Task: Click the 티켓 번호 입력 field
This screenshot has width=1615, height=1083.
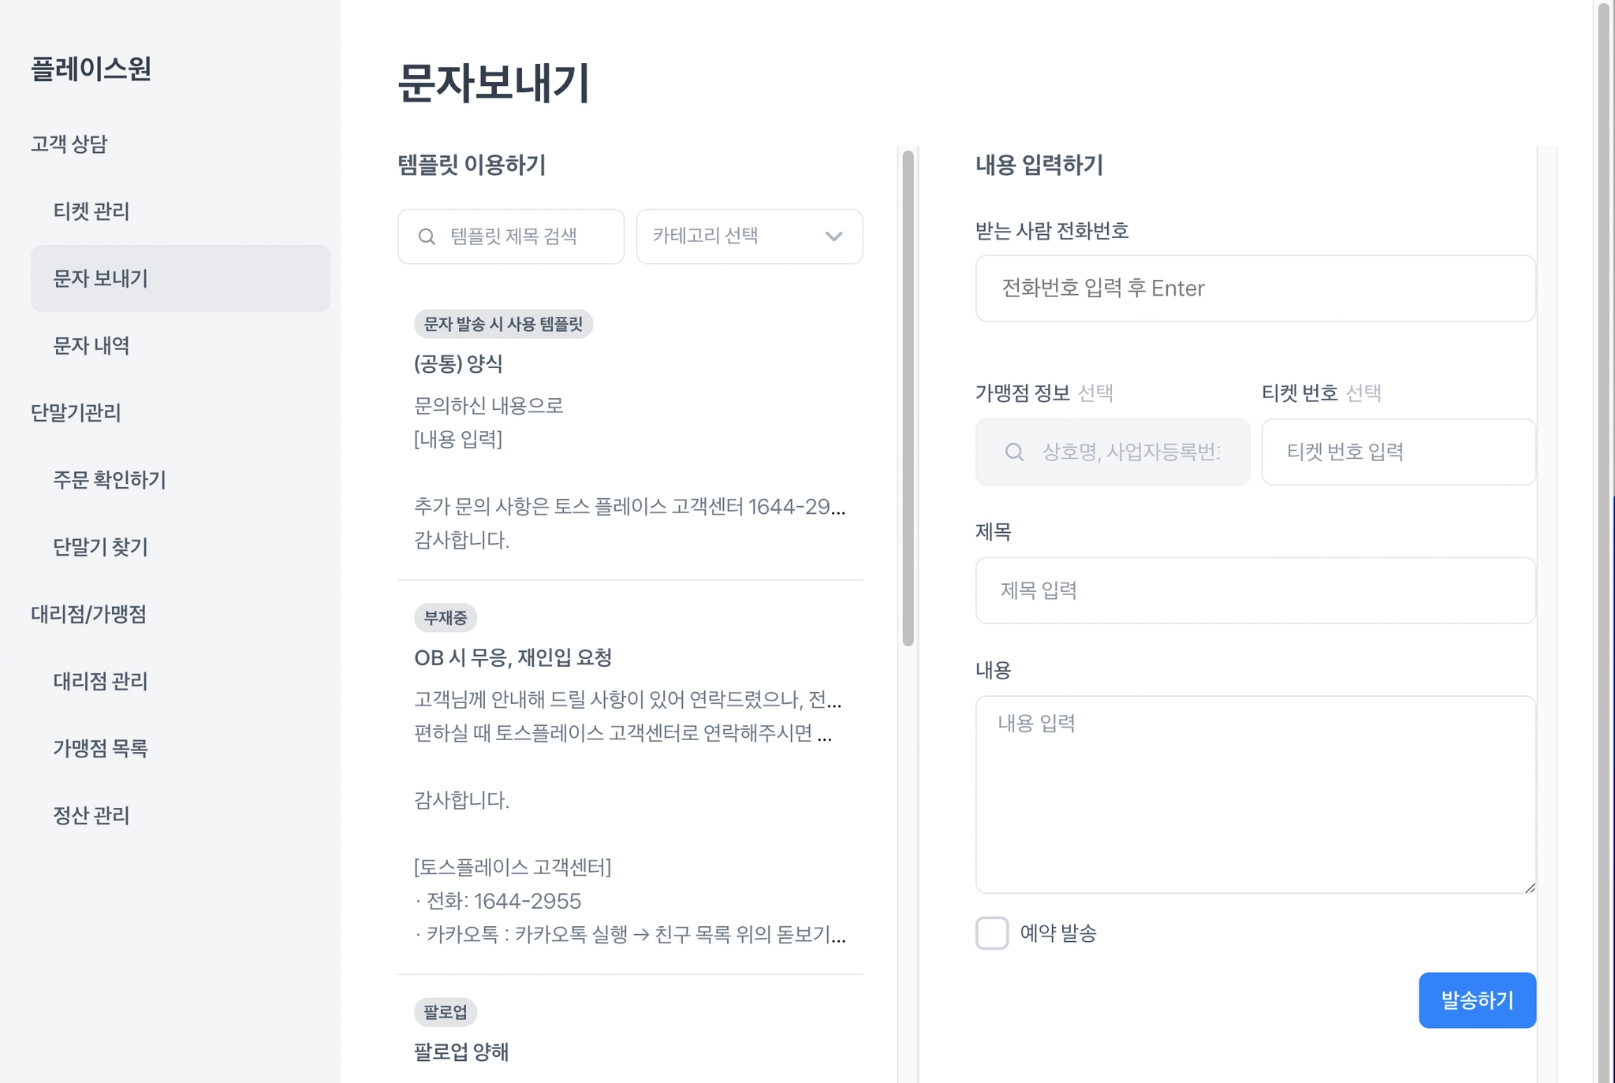Action: [x=1397, y=452]
